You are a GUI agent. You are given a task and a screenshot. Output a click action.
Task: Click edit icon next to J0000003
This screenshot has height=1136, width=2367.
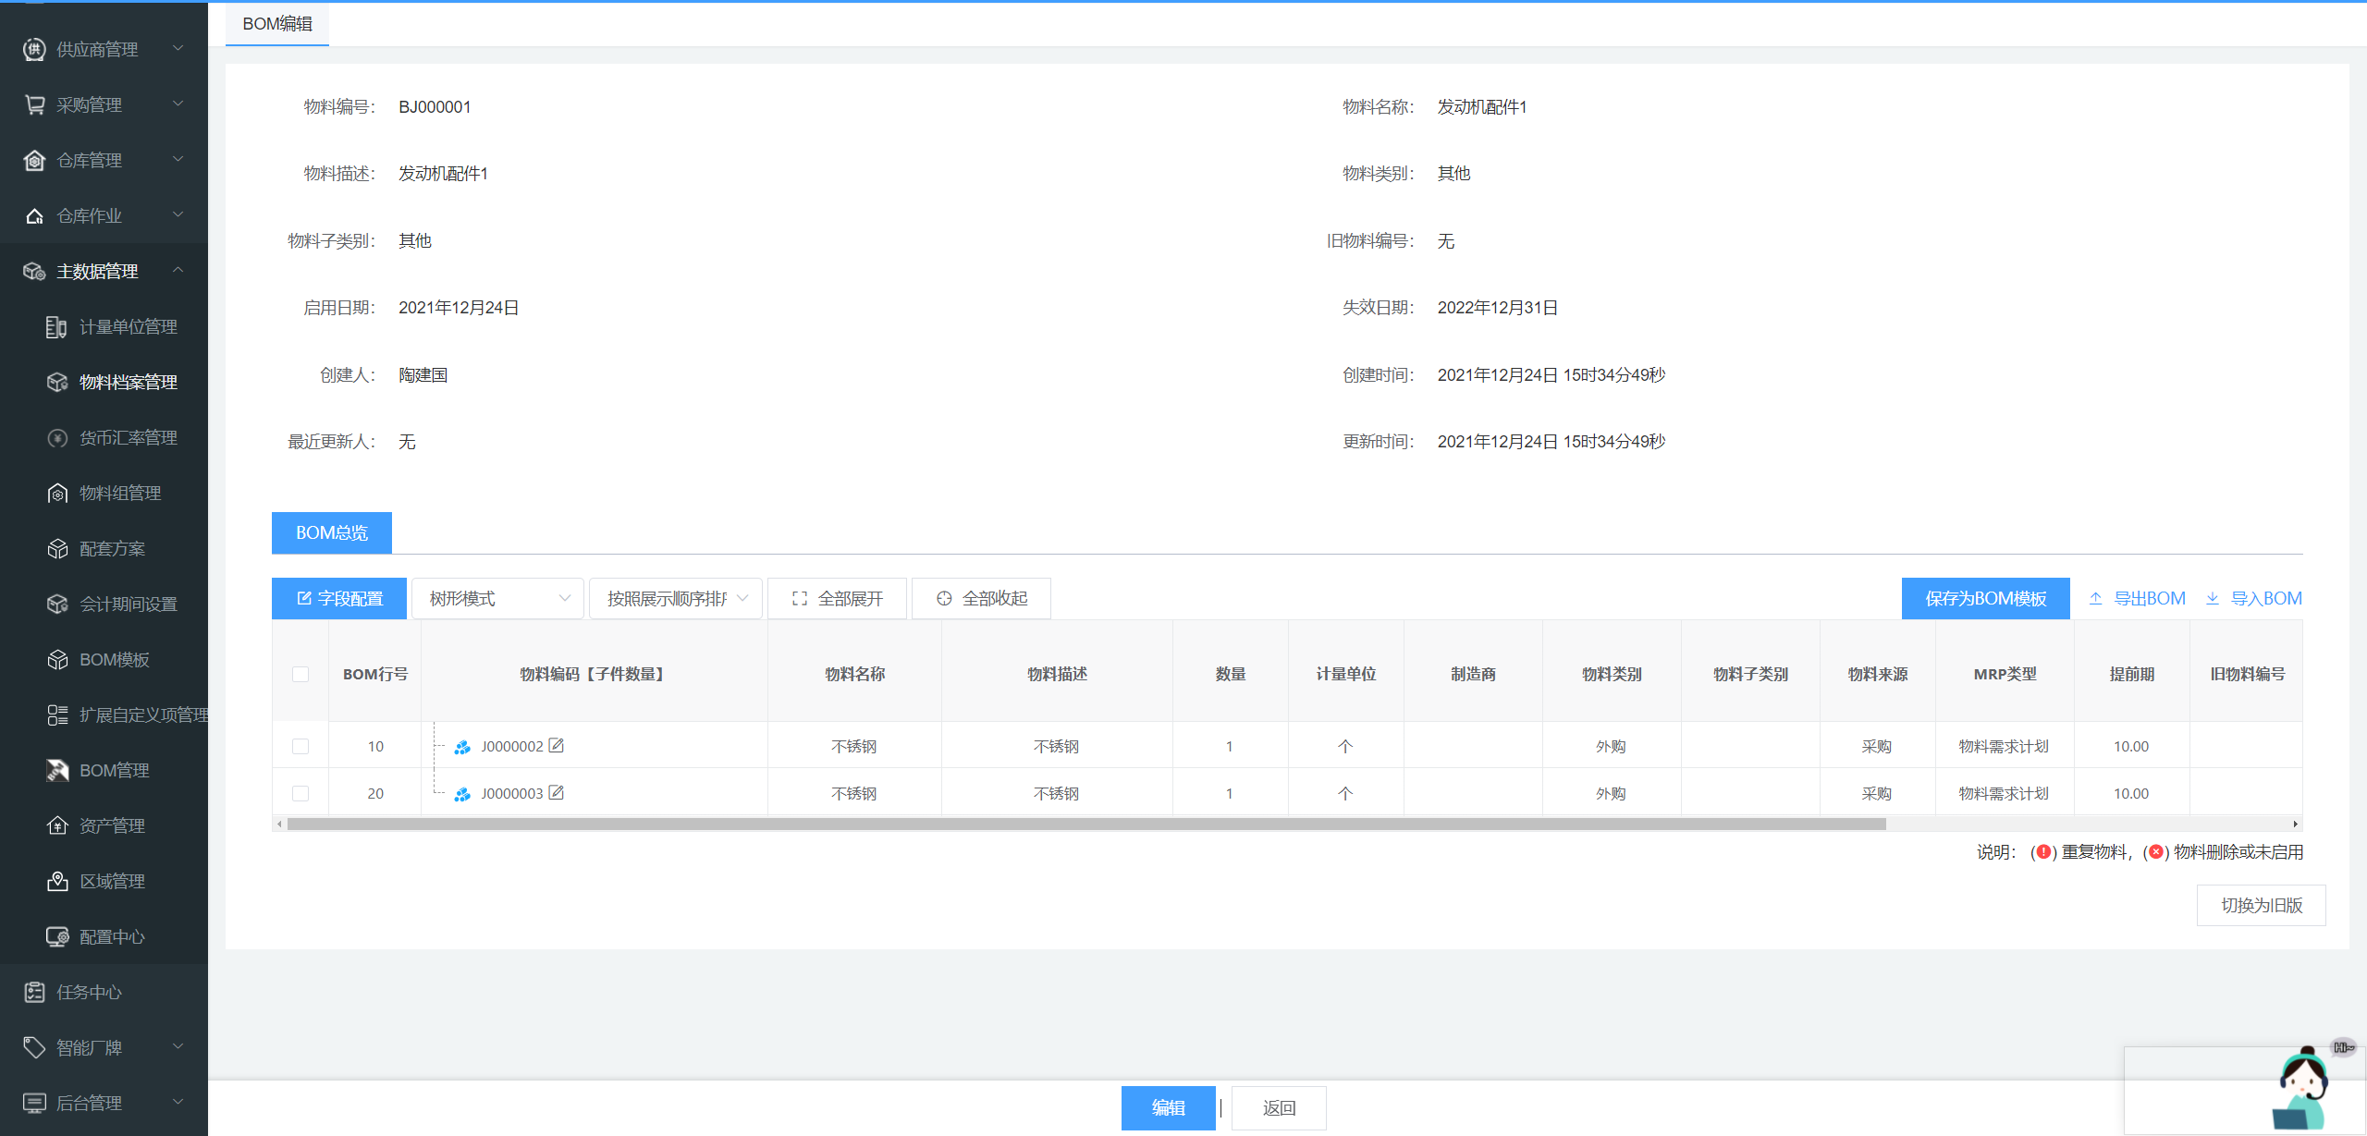(556, 792)
